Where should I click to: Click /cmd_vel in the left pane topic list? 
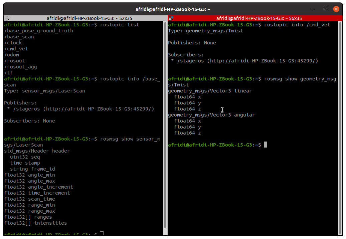tap(16, 49)
